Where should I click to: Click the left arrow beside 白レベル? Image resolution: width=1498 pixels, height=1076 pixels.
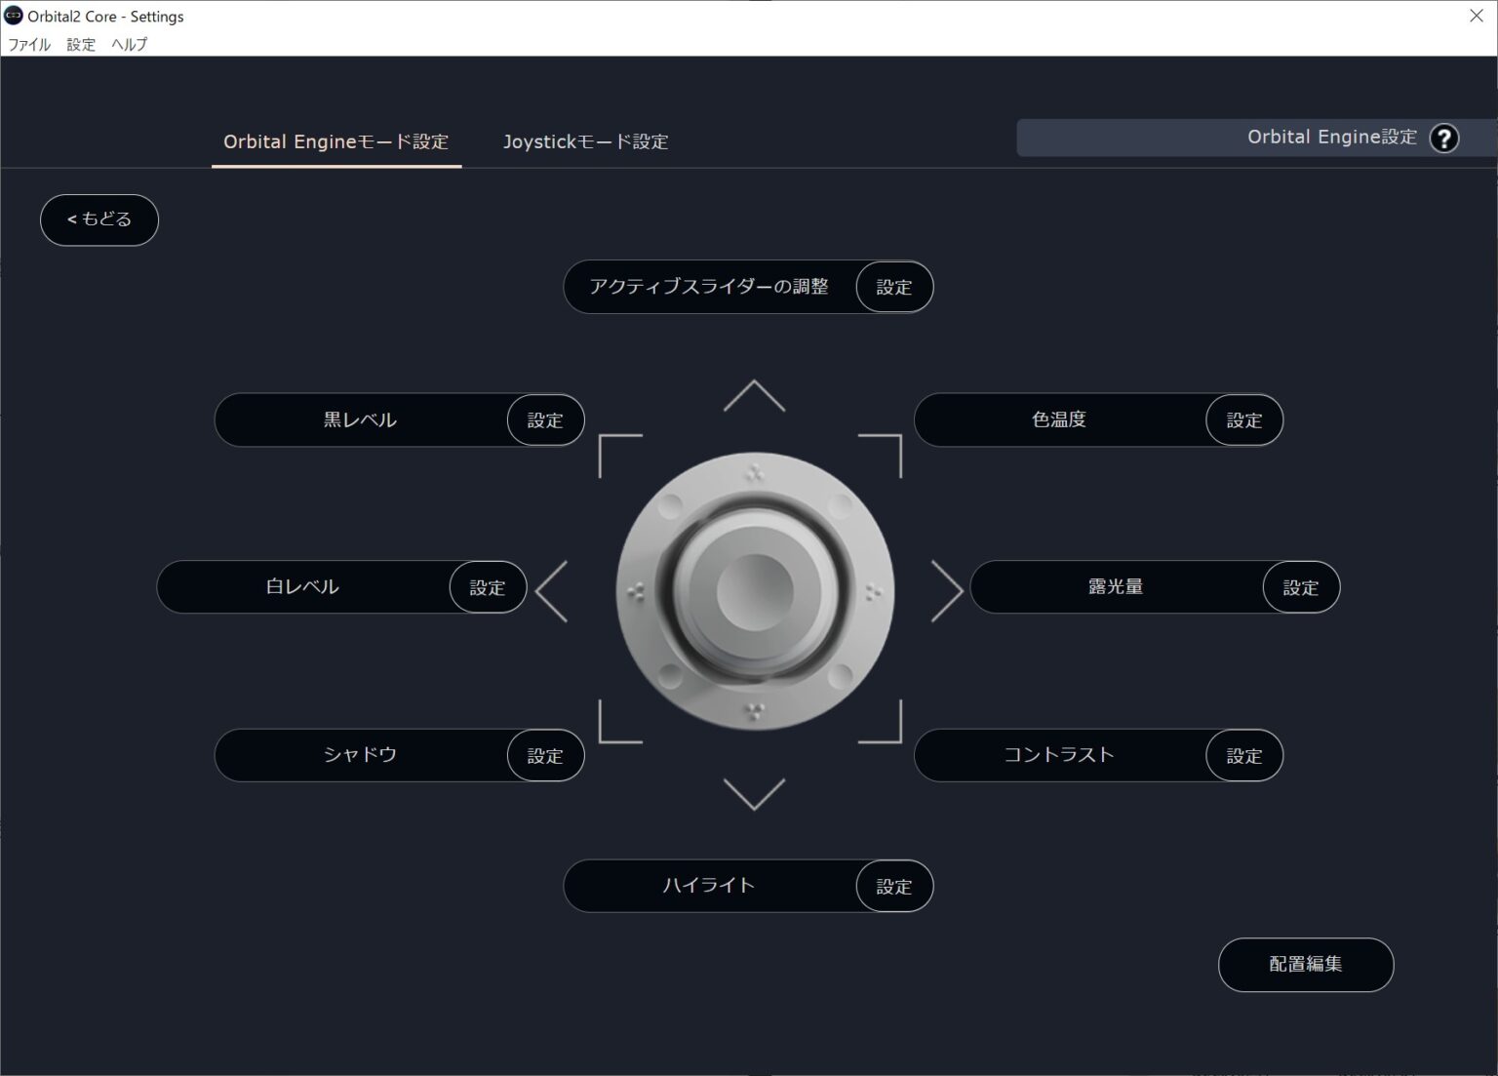coord(554,589)
